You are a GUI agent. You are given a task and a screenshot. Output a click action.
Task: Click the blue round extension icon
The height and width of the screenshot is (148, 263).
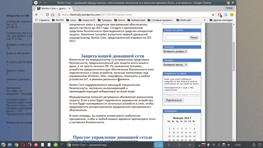tap(226, 15)
